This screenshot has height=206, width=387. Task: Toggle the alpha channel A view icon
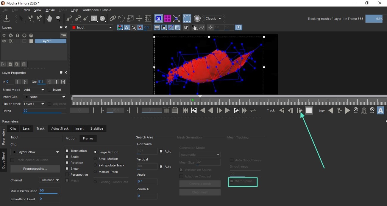point(127,27)
